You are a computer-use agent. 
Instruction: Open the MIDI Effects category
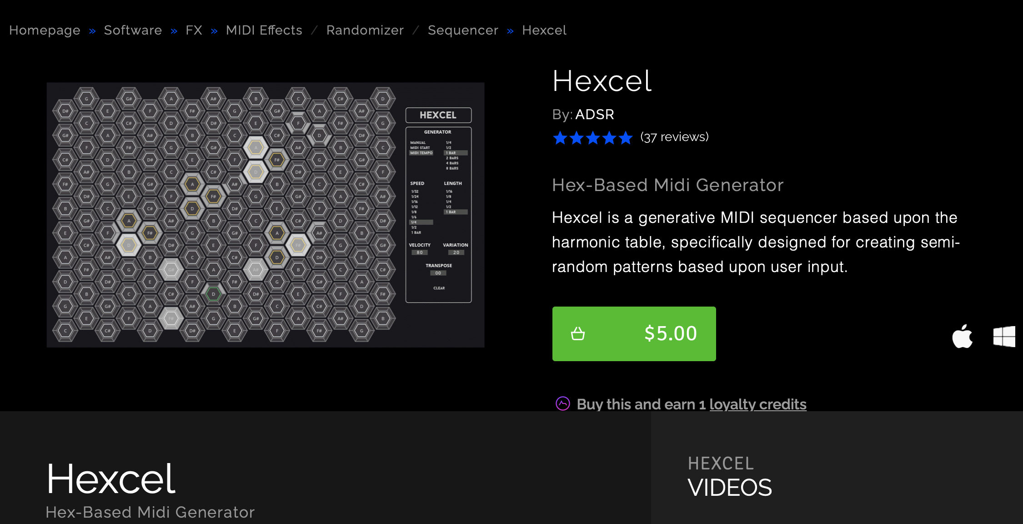pyautogui.click(x=264, y=30)
